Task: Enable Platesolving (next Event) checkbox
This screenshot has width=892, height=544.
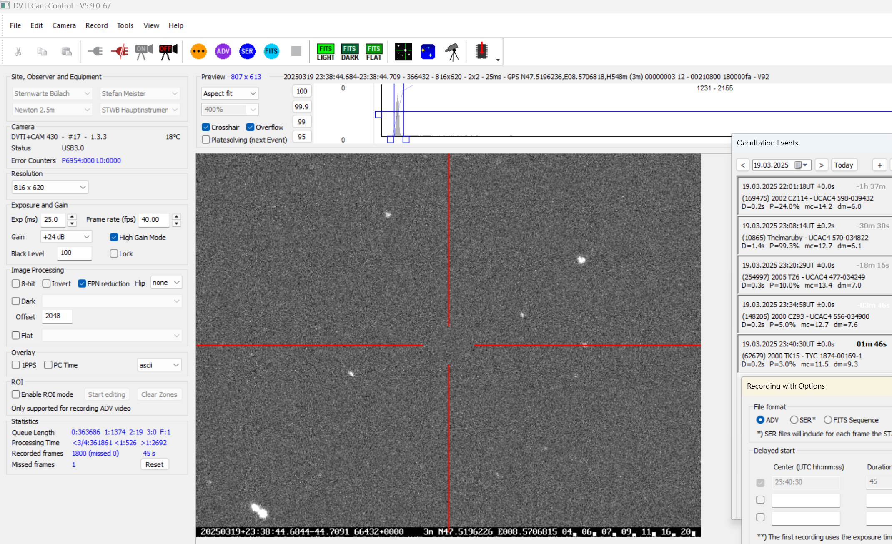Action: click(x=206, y=140)
